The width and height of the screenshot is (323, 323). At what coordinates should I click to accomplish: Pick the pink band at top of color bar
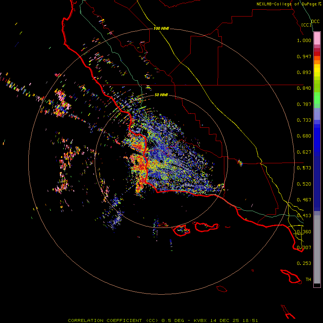317,38
